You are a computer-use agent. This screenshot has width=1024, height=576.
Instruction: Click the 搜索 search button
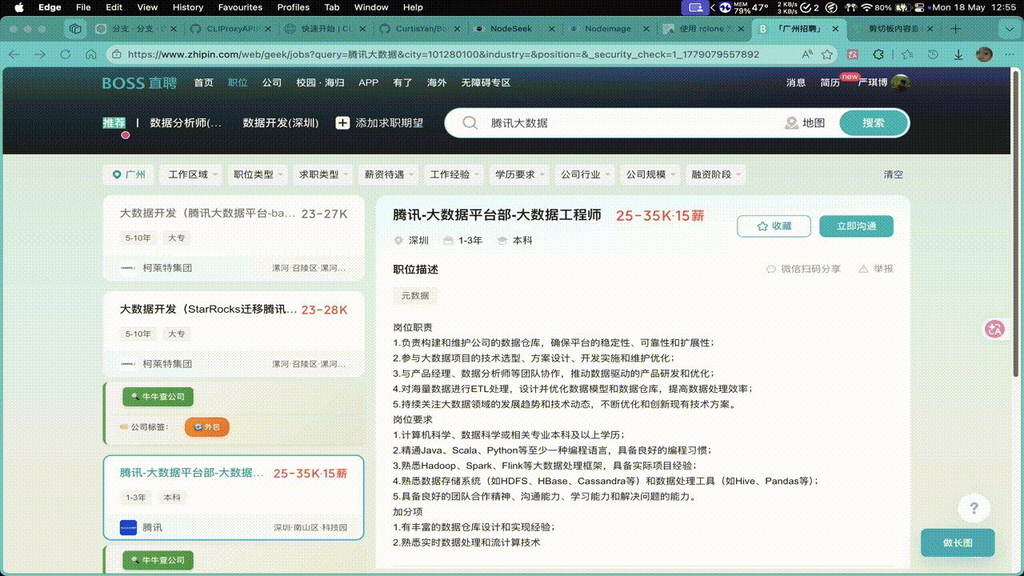pos(874,123)
